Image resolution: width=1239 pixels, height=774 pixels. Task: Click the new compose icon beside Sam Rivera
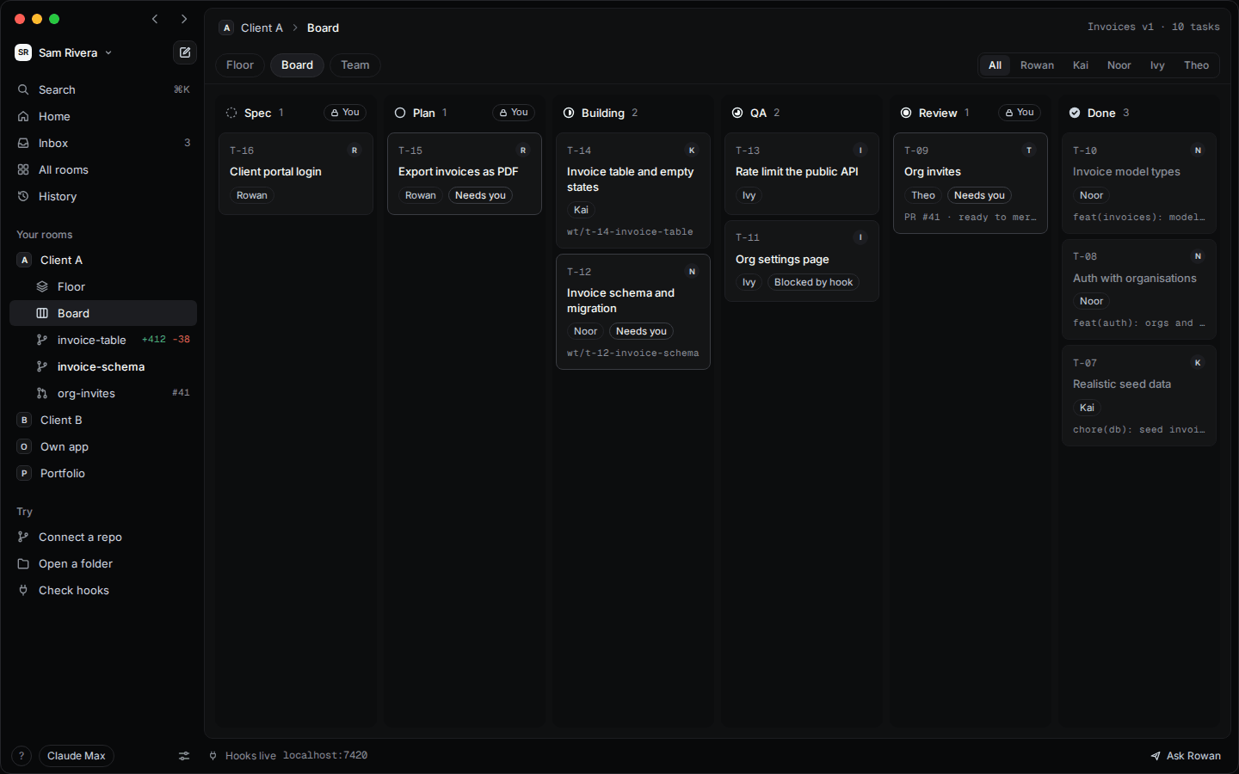[185, 52]
